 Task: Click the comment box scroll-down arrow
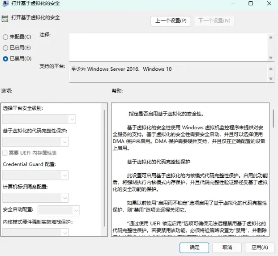tap(271, 58)
